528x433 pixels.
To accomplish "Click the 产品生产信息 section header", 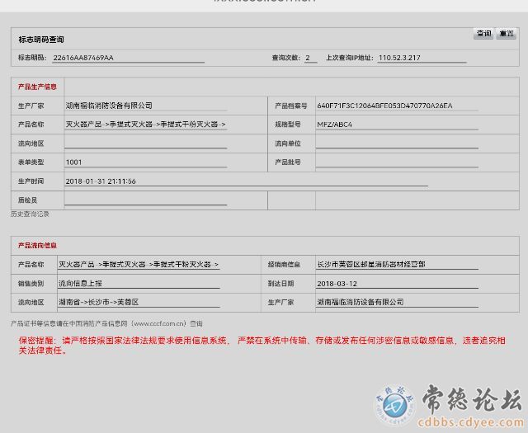I will 37,87.
